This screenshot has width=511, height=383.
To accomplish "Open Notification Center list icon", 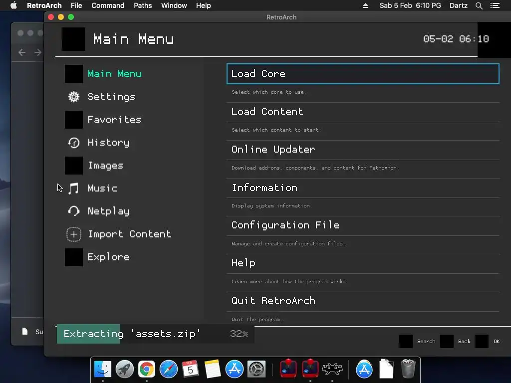I will pyautogui.click(x=495, y=5).
